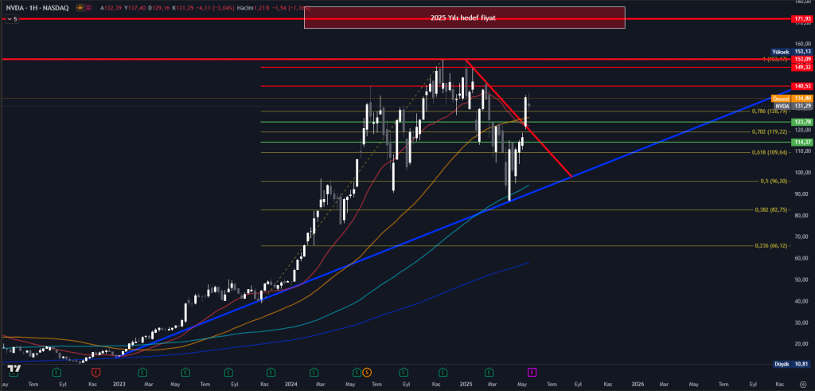Image resolution: width=815 pixels, height=391 pixels.
Task: Click the green E marker beside the split icon
Action: 357,372
